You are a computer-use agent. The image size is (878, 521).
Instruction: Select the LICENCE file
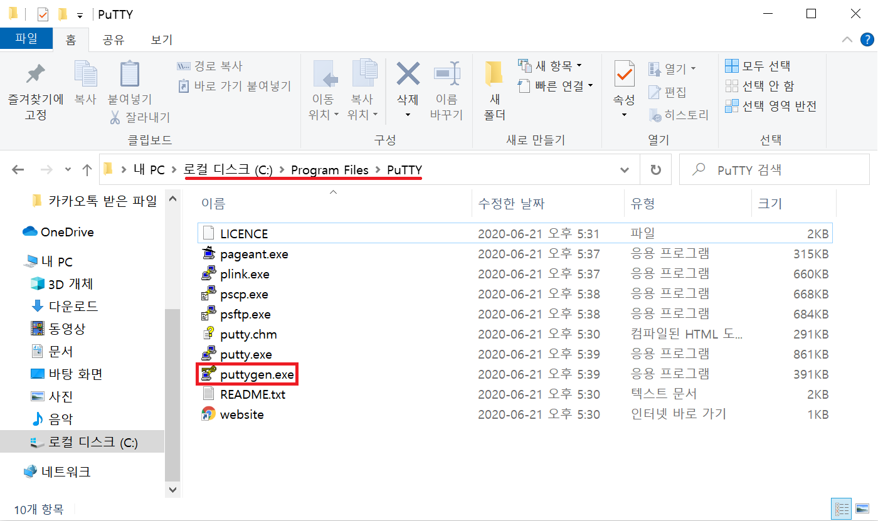tap(516, 234)
